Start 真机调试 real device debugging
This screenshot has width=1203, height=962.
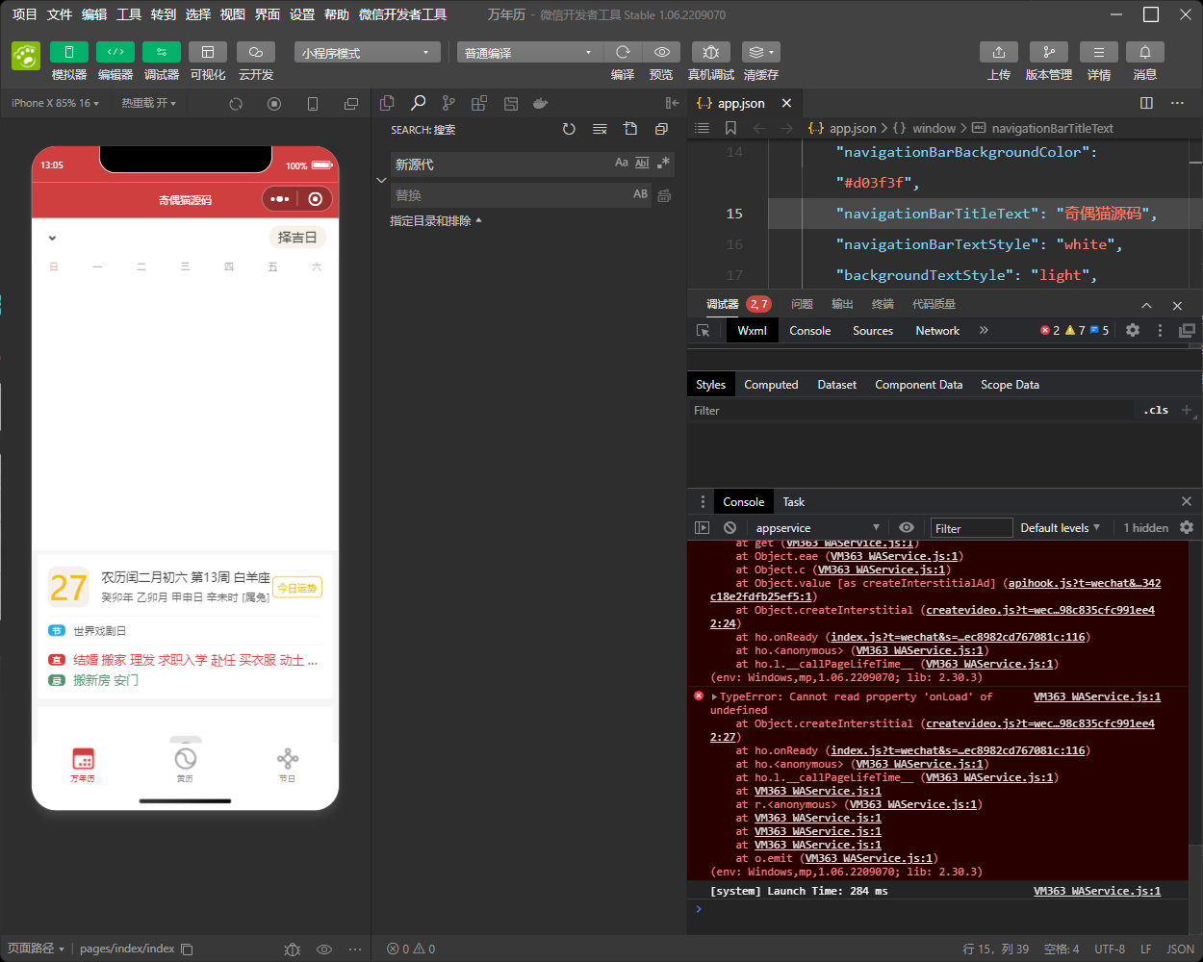711,52
